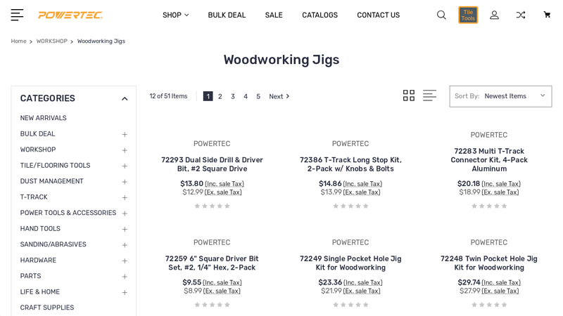Switch to list view icon
563x316 pixels.
tap(429, 96)
